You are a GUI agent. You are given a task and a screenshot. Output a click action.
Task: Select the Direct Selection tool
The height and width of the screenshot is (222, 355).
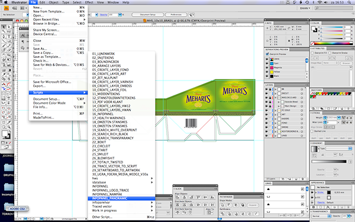coord(9,27)
